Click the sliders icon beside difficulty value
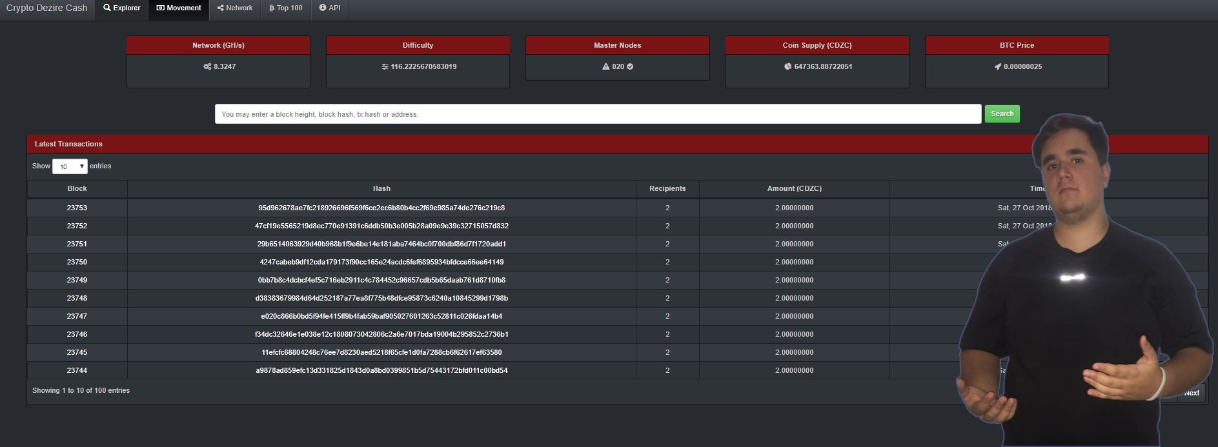The image size is (1218, 447). tap(385, 66)
